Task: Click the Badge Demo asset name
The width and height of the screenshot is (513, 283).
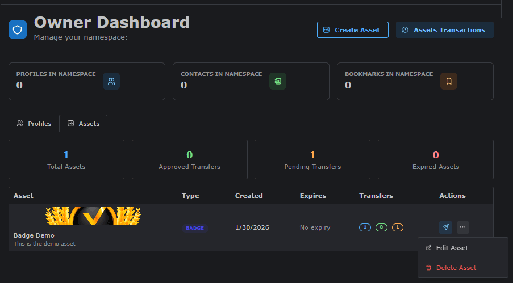Action: (34, 235)
